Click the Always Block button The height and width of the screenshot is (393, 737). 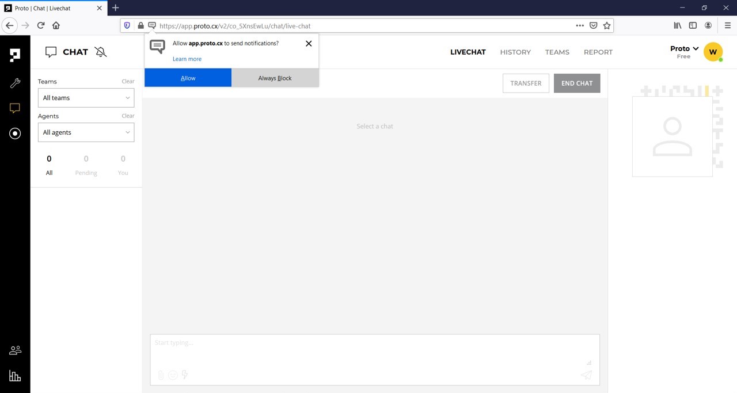275,78
